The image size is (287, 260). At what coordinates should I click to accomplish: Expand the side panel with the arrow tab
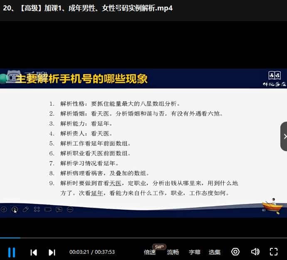click(x=284, y=136)
